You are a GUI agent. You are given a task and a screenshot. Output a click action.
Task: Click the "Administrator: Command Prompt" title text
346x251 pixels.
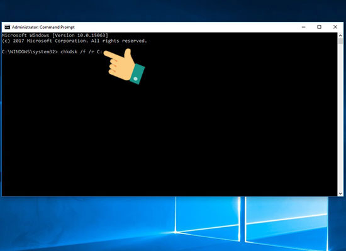[x=43, y=27]
